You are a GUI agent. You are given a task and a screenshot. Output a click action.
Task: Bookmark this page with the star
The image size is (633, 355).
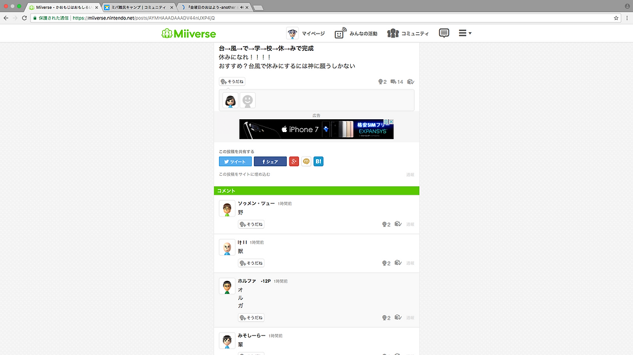616,17
